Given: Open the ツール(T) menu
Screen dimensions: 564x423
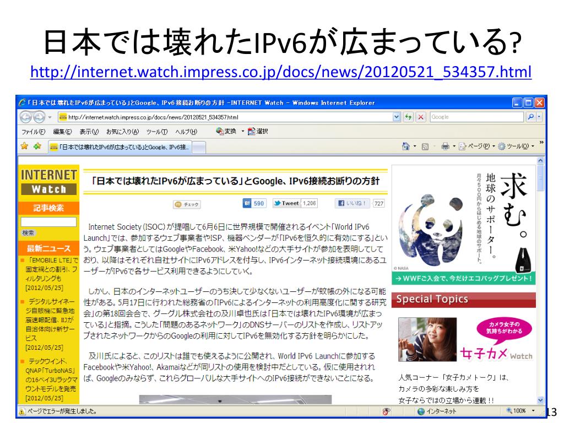Looking at the screenshot, I should coord(157,132).
